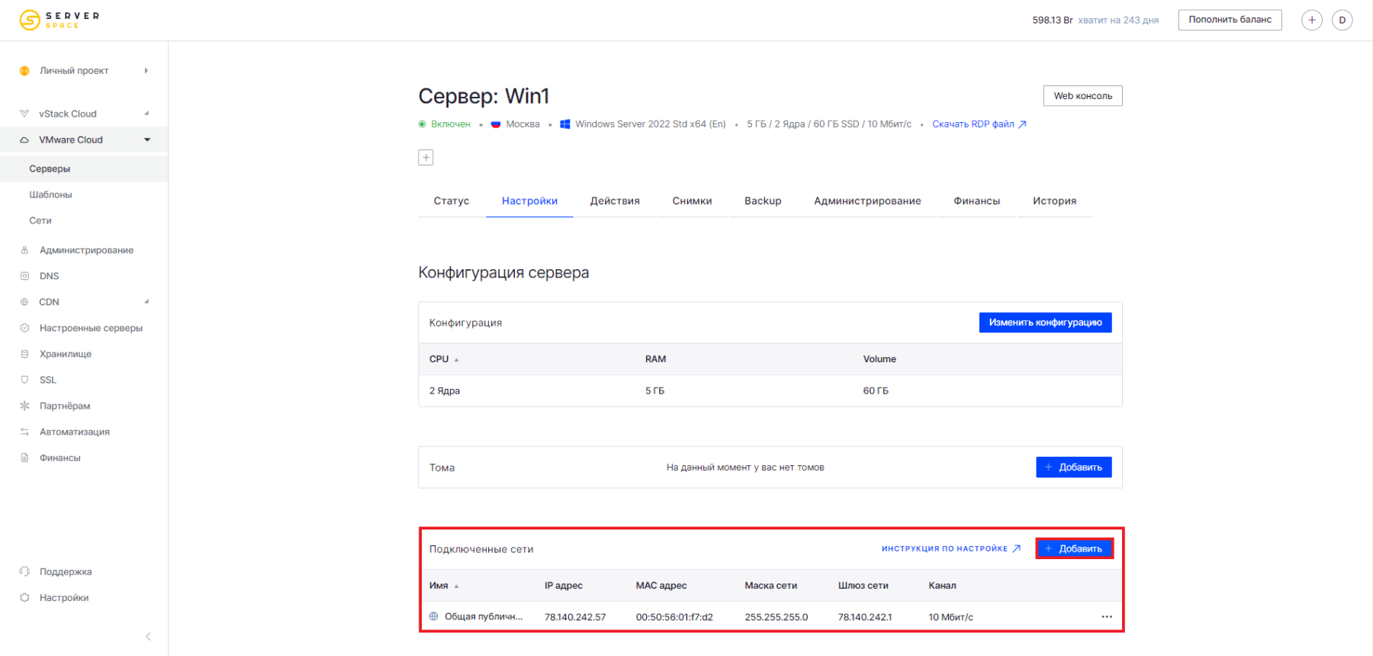Screen dimensions: 1373x656
Task: Click the 10 Мбит/с channel value
Action: (950, 617)
